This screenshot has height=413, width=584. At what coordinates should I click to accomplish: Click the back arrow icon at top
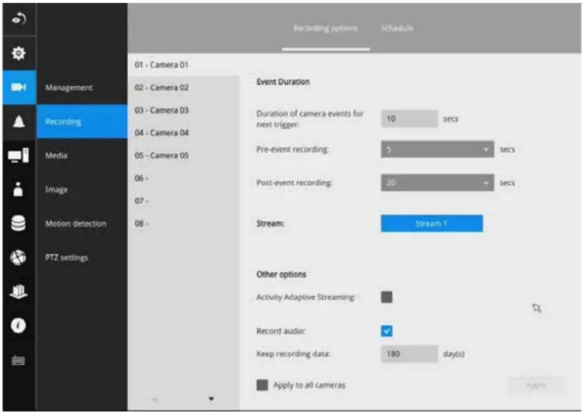pyautogui.click(x=19, y=19)
